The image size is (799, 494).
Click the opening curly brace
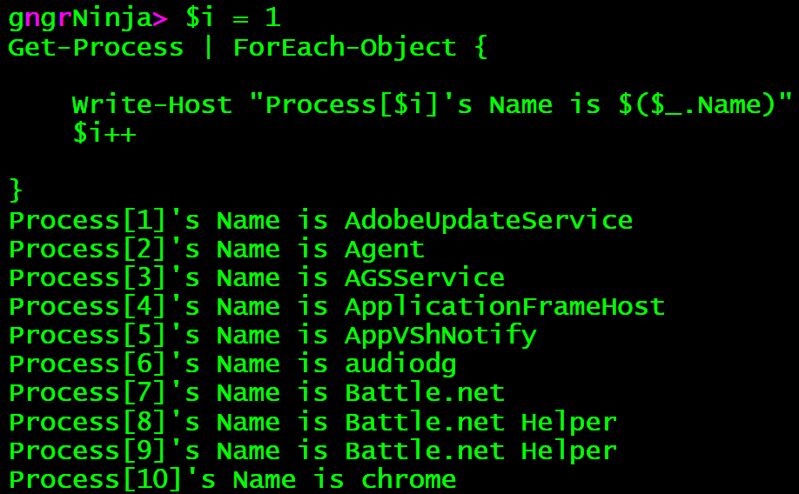[480, 46]
